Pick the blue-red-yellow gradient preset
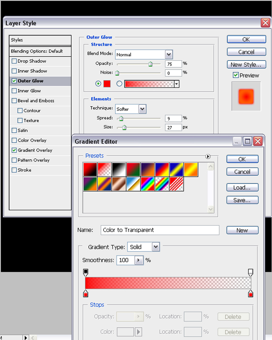Image resolution: width=272 pixels, height=340 pixels. coord(162,170)
